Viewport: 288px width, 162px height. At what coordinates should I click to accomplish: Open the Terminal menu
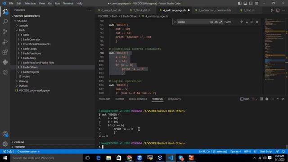click(x=68, y=3)
